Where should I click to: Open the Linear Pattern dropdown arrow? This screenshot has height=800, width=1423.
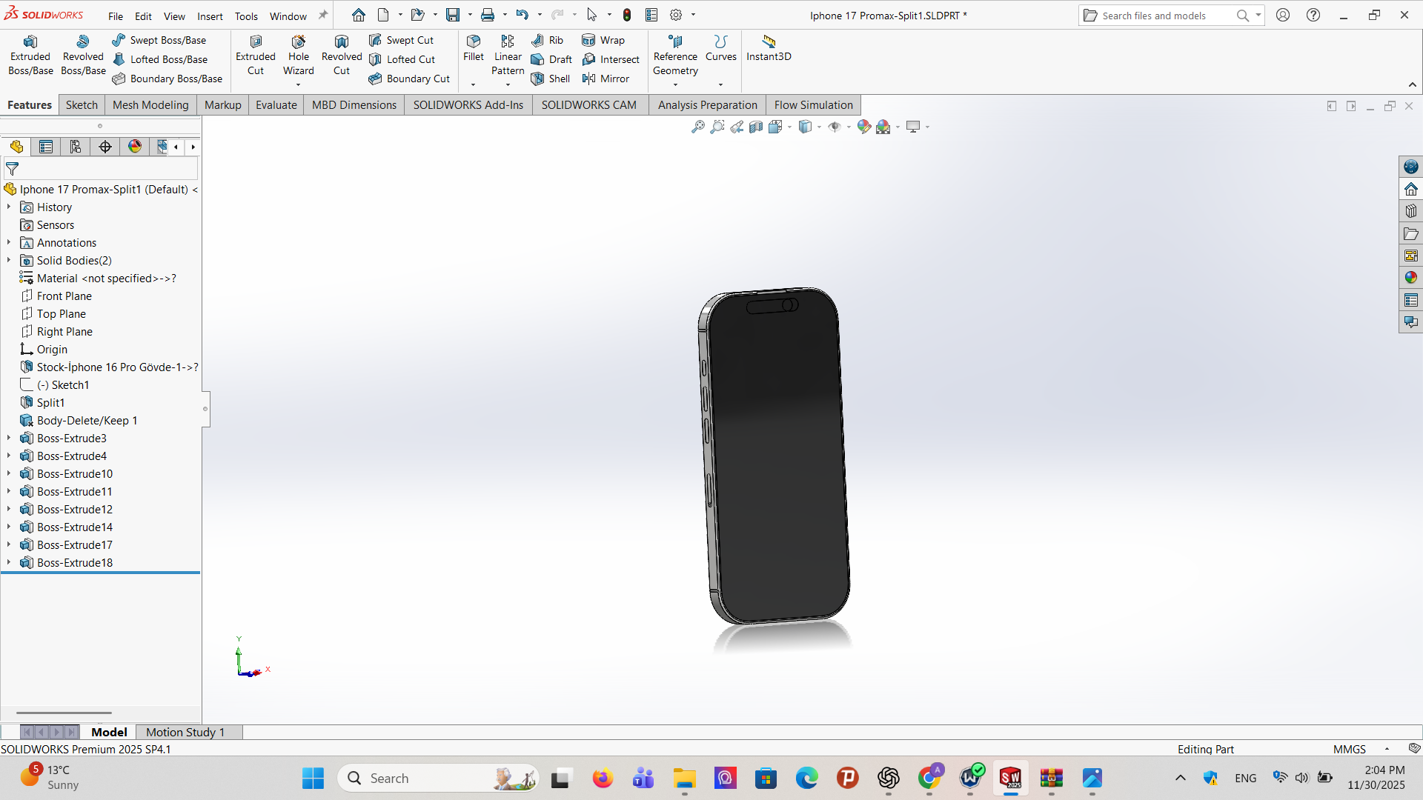point(508,84)
